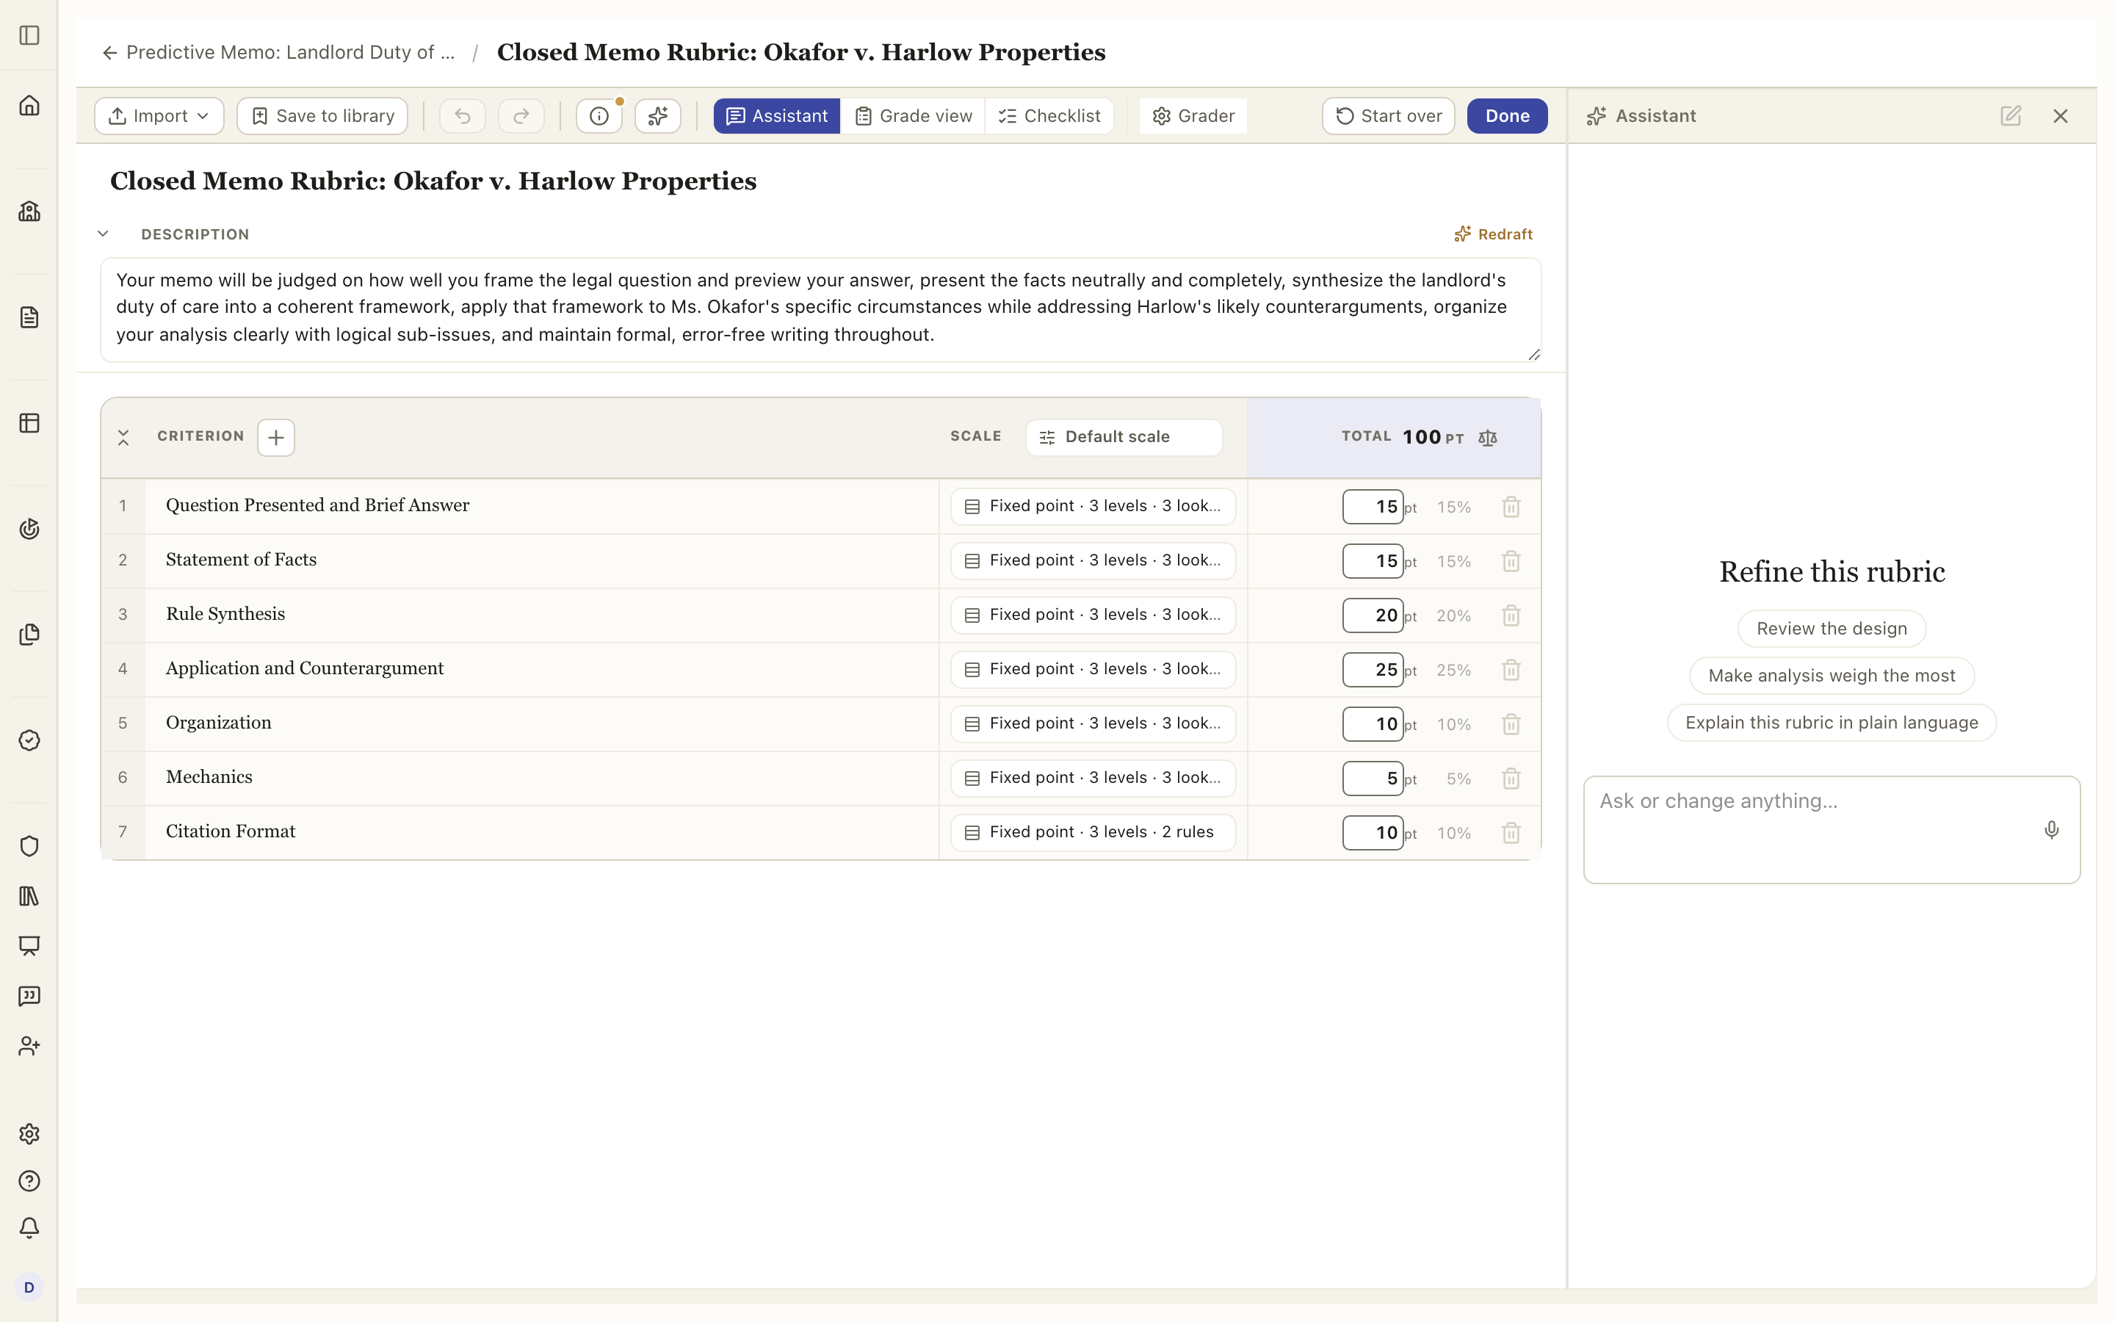2115x1322 pixels.
Task: Open the checkmark badge icon in sidebar
Action: coord(29,740)
